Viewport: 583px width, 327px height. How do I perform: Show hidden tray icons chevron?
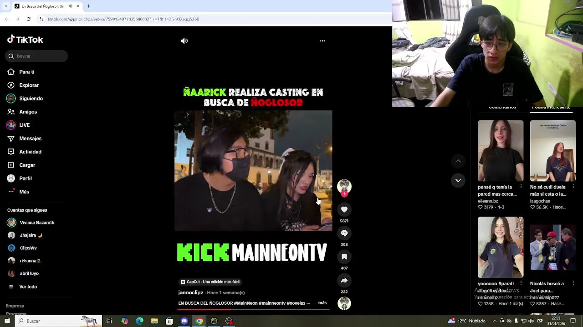[495, 321]
